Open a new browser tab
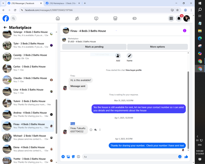 (x=85, y=3)
